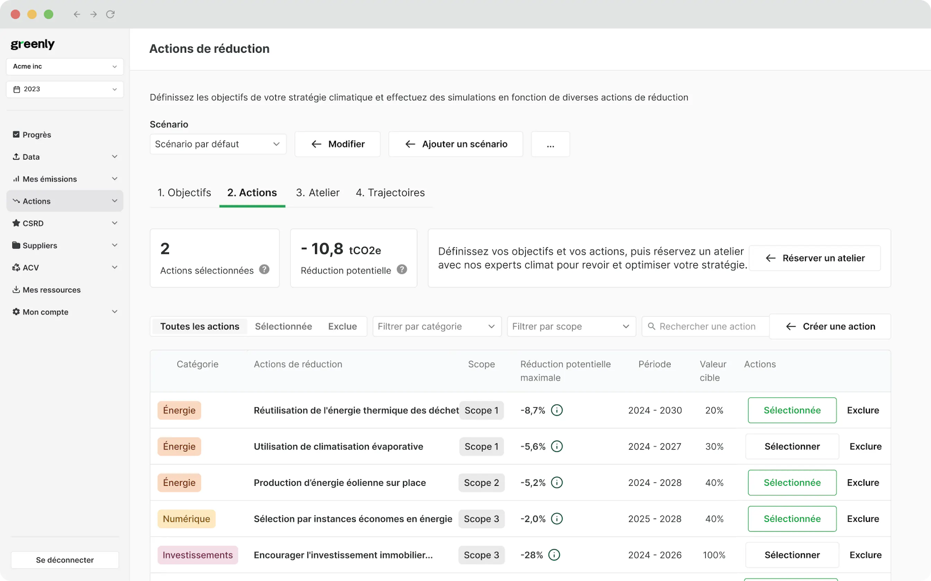
Task: Expand the Suppliers sidebar chevron
Action: pyautogui.click(x=115, y=245)
